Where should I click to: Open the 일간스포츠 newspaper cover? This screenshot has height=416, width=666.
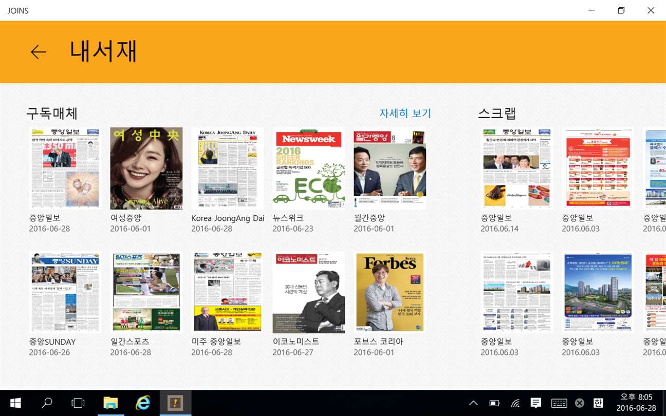[146, 292]
